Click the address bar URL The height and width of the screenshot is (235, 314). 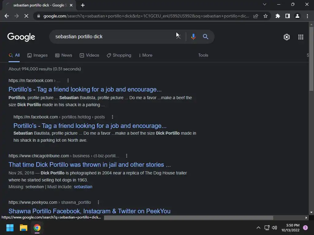click(x=146, y=16)
